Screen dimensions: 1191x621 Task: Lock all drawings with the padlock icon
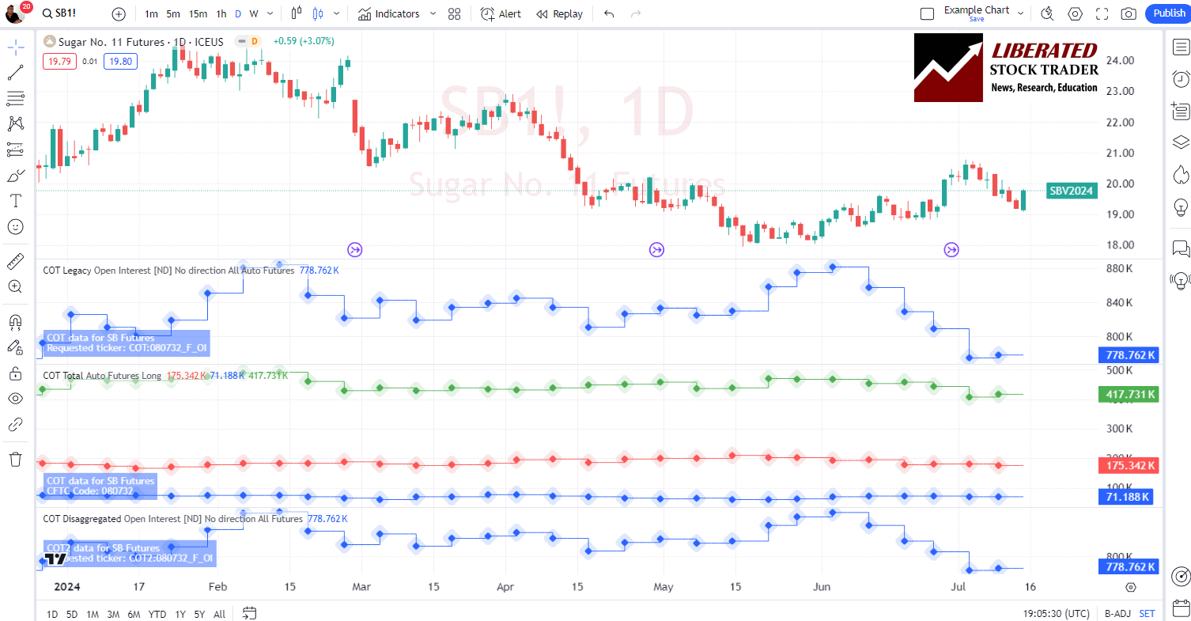[x=15, y=373]
